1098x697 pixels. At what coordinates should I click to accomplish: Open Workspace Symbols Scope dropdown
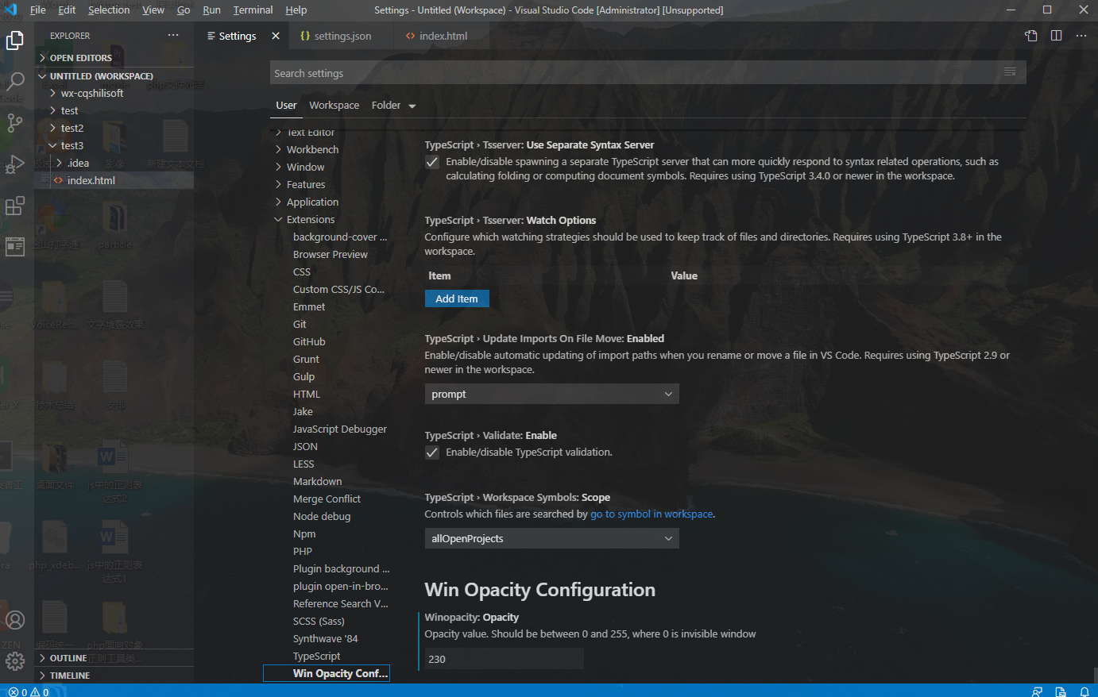(x=552, y=538)
